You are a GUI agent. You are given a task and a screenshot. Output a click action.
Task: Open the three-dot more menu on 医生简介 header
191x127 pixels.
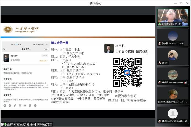coord(46,49)
